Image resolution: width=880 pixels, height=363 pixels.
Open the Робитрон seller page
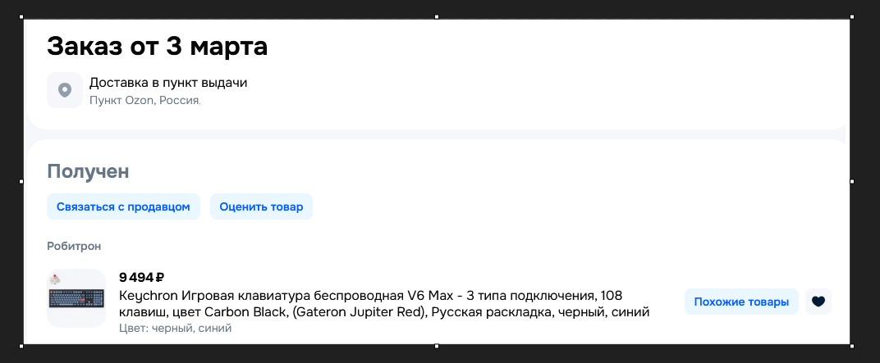74,246
